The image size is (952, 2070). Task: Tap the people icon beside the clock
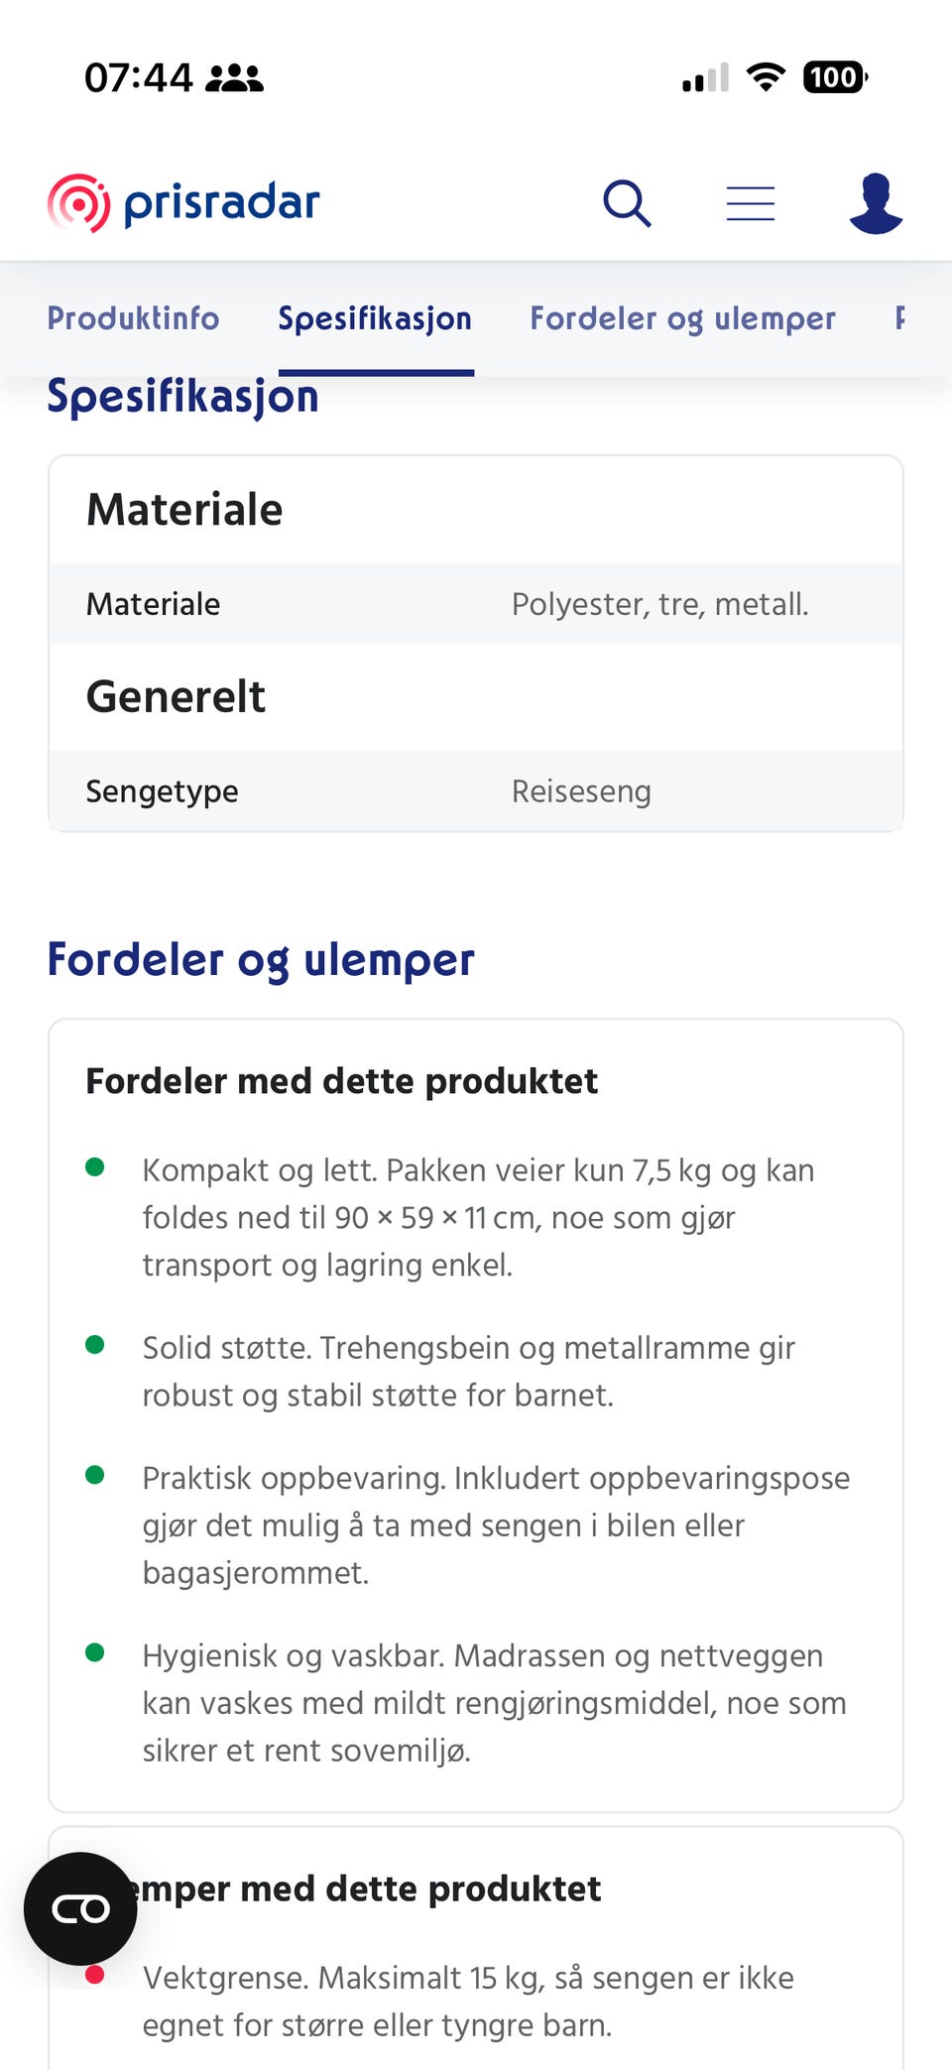coord(234,77)
